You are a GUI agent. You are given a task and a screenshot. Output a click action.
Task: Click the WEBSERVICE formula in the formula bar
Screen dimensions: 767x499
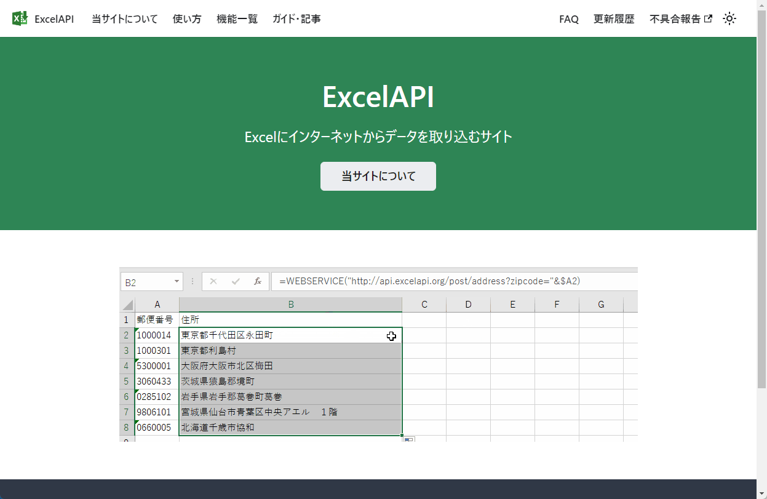click(x=431, y=281)
